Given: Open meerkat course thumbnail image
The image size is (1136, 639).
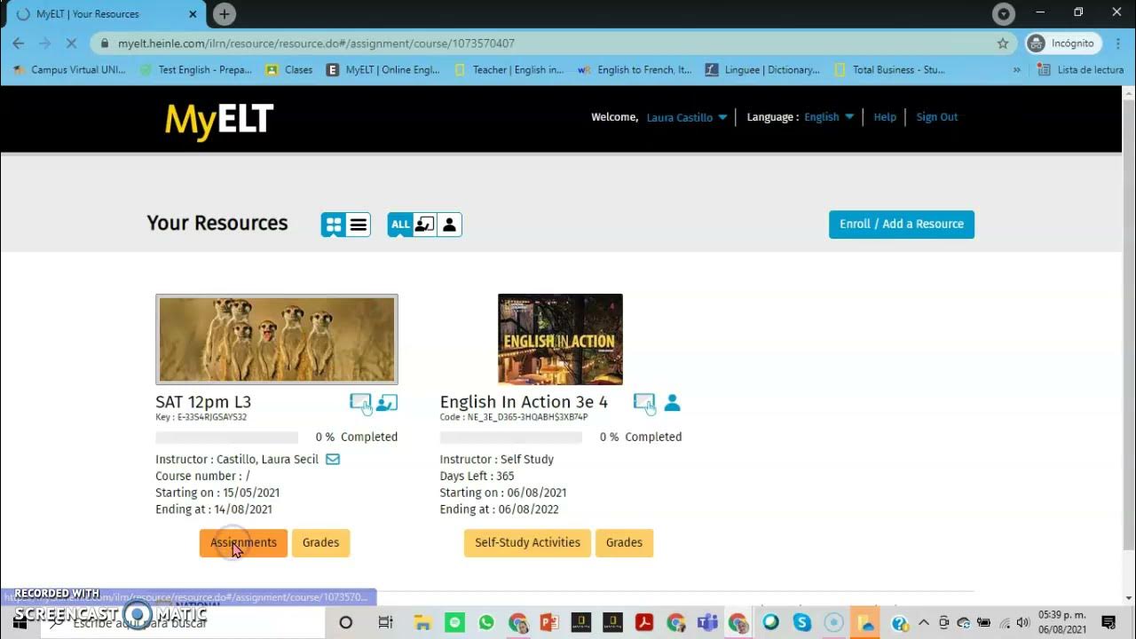Looking at the screenshot, I should click(x=277, y=339).
